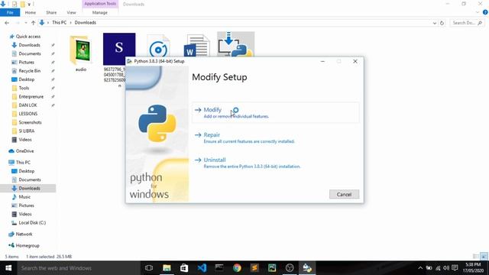Image resolution: width=489 pixels, height=275 pixels.
Task: Open the Windows Start button
Action: point(8,268)
